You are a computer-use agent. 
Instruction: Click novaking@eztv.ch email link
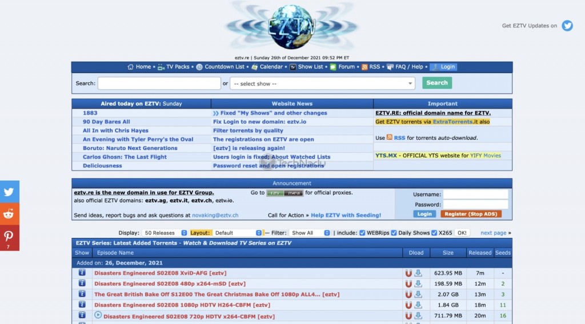[x=215, y=215]
